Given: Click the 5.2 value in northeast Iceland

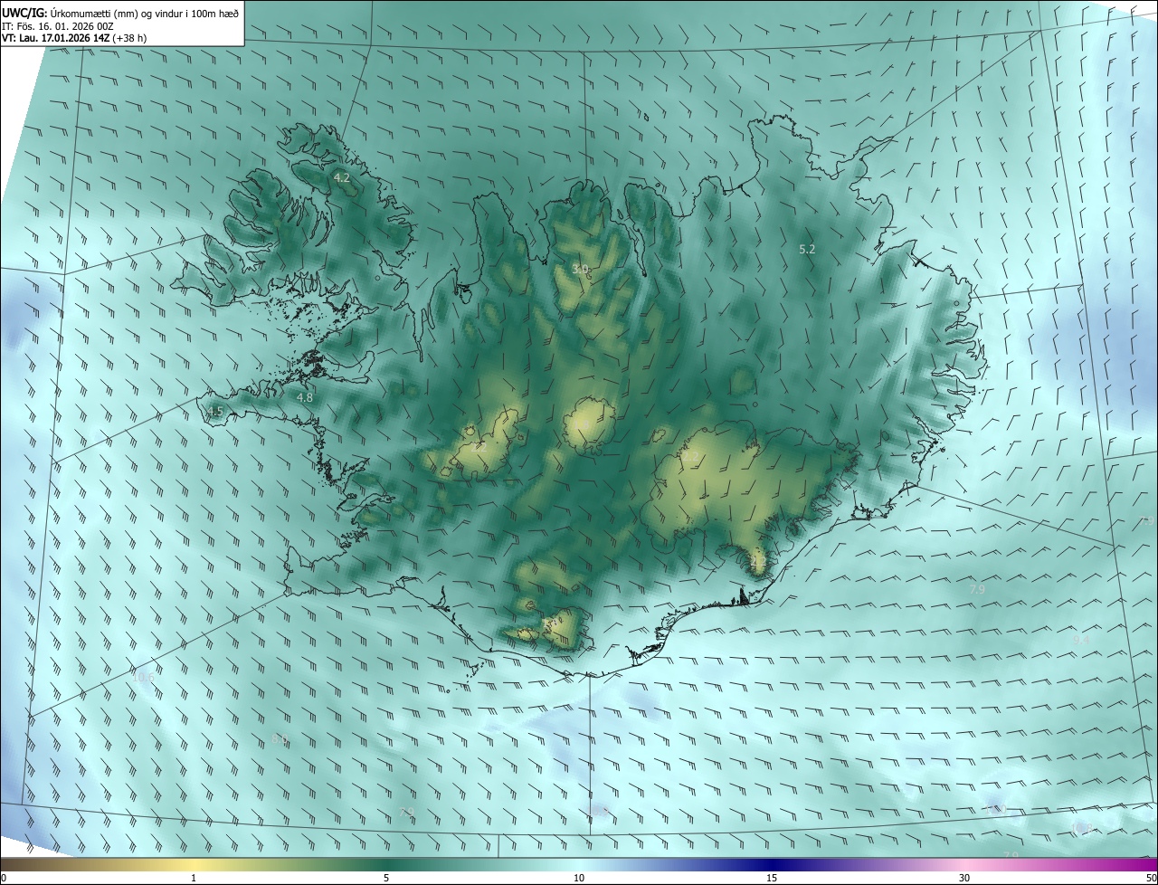Looking at the screenshot, I should (808, 248).
